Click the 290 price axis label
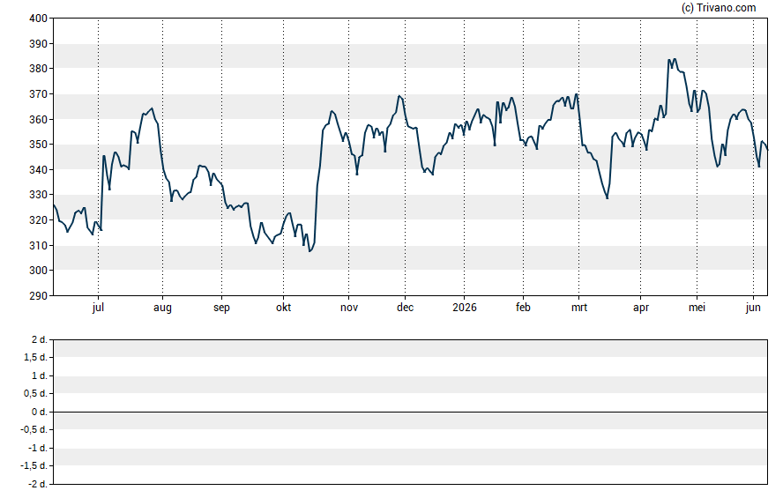The height and width of the screenshot is (498, 783). 39,296
